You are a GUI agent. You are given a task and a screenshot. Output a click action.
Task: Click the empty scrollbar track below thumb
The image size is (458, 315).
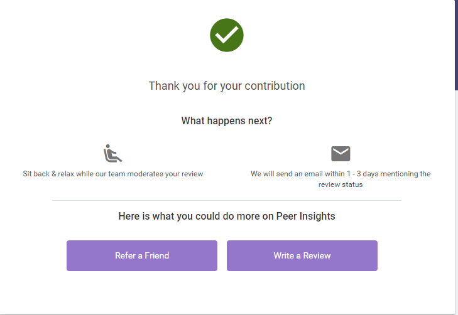[x=456, y=201]
